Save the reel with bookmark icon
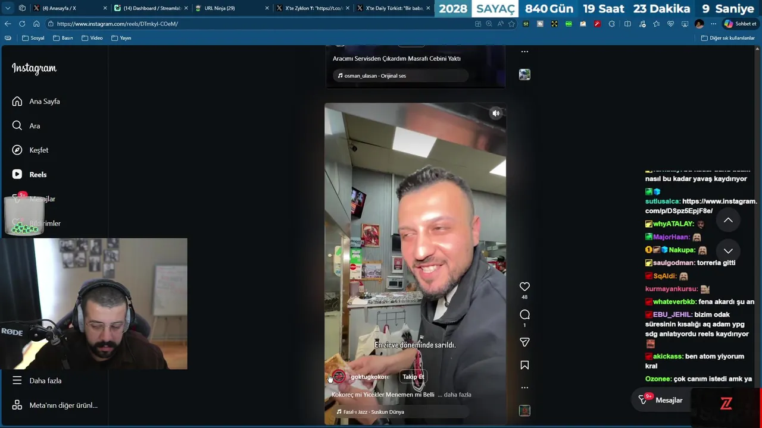Image resolution: width=762 pixels, height=428 pixels. coord(524,365)
